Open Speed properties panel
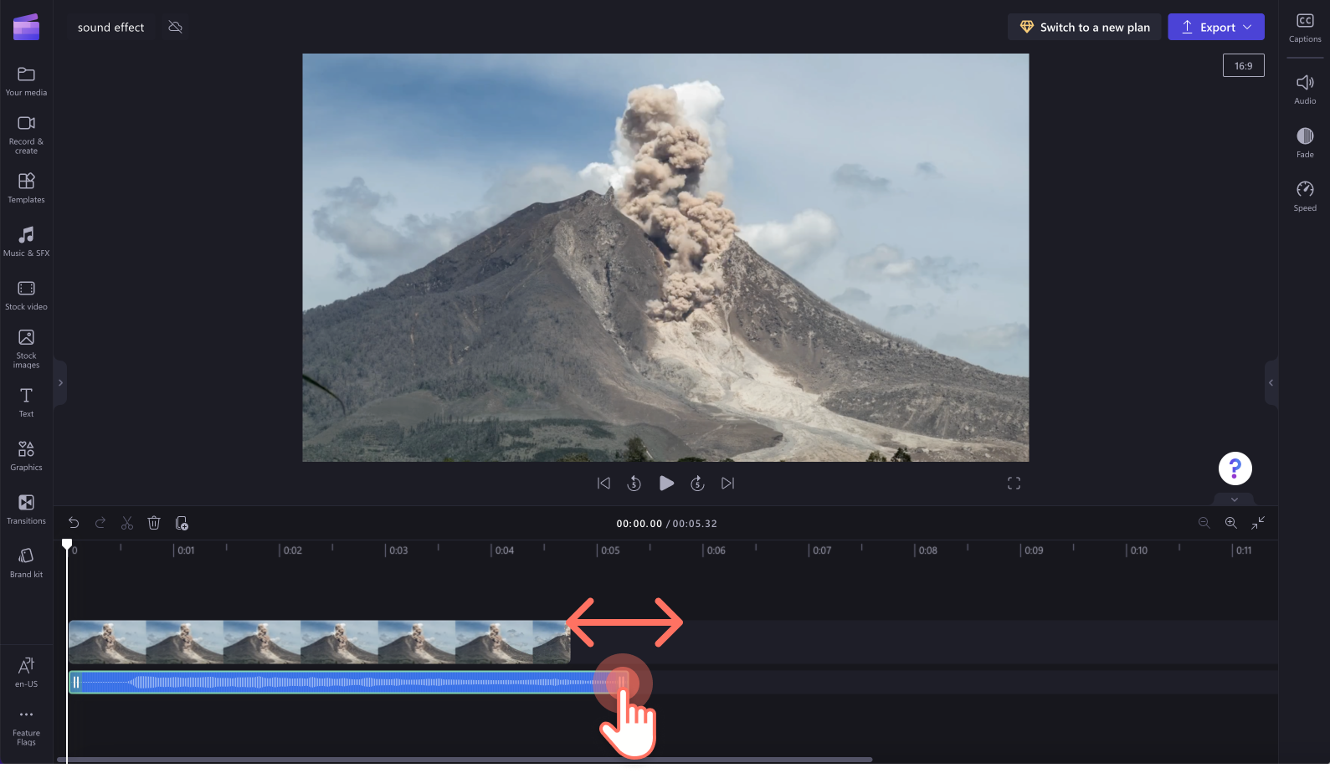This screenshot has height=773, width=1330. point(1305,196)
